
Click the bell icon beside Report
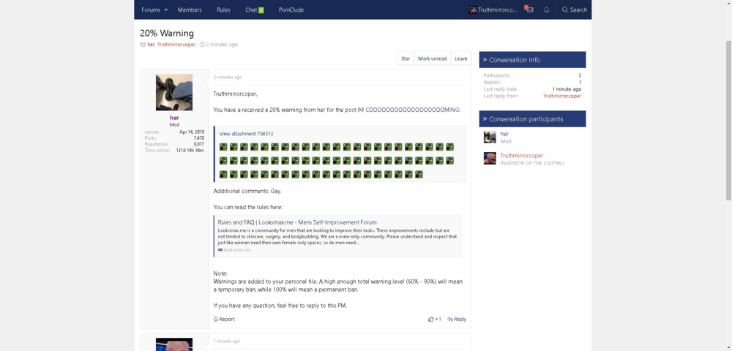[x=216, y=320]
